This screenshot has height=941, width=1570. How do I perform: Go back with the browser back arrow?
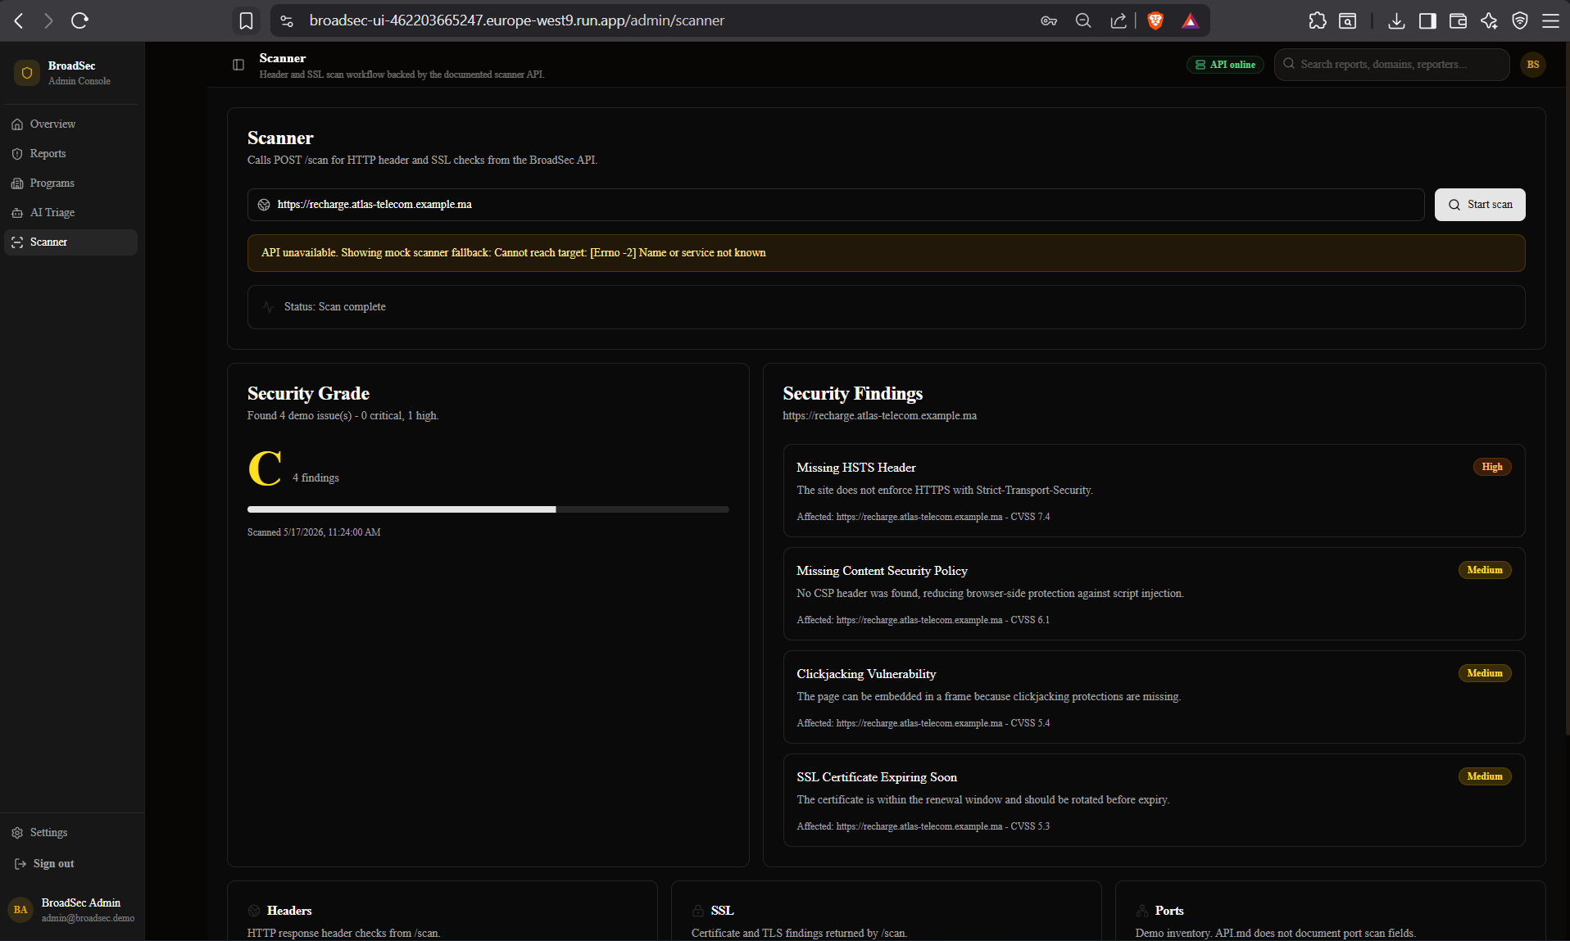click(19, 20)
